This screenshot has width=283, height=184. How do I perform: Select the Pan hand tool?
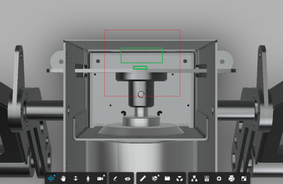(63, 178)
